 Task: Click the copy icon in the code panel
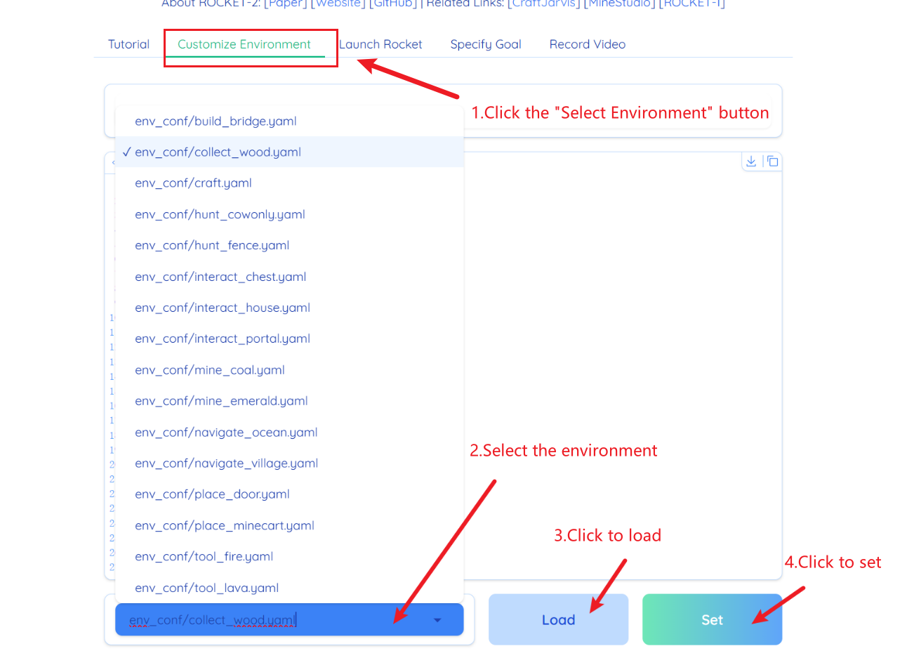tap(772, 162)
